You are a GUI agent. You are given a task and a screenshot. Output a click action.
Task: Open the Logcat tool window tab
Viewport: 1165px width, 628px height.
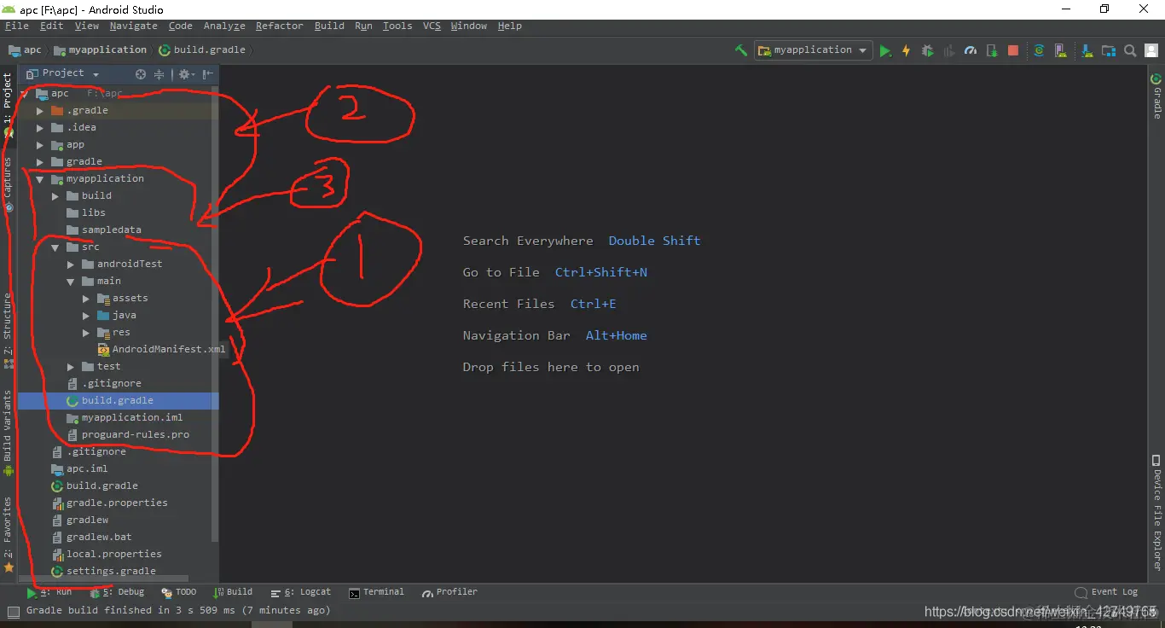pos(300,592)
